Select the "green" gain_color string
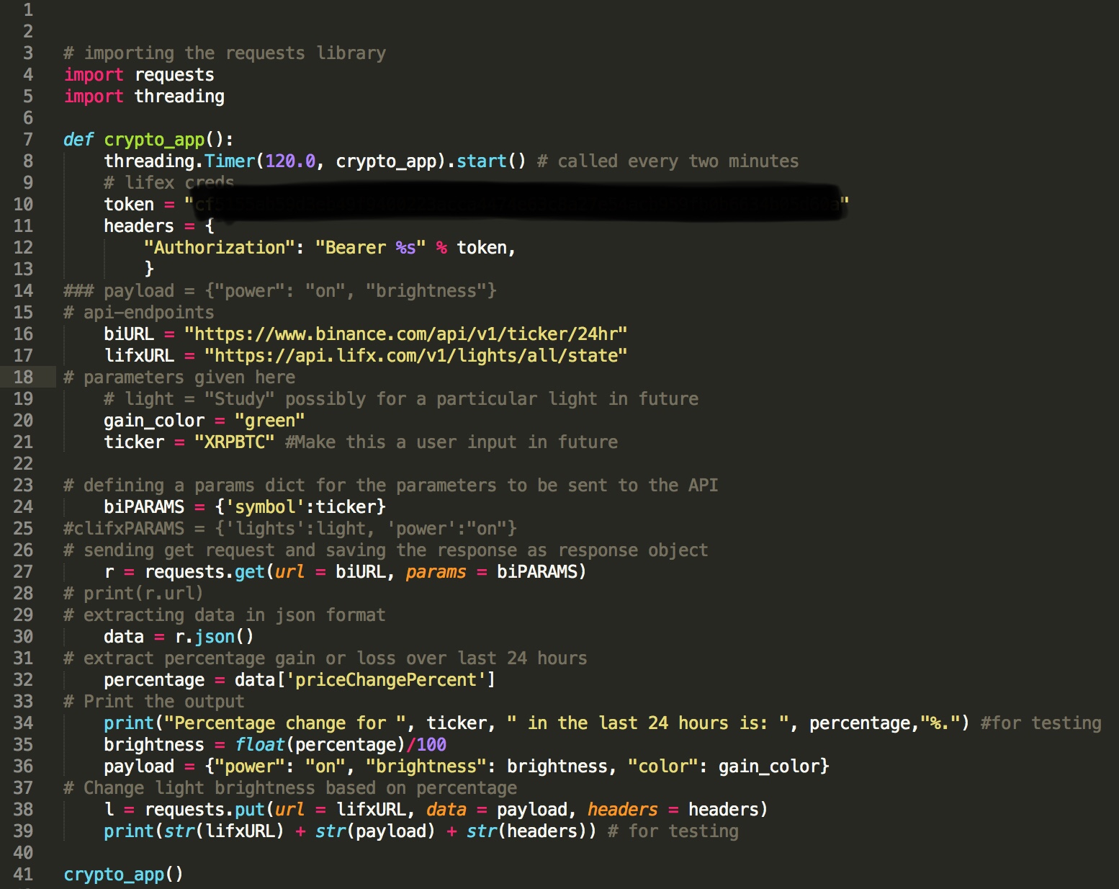 [x=270, y=420]
